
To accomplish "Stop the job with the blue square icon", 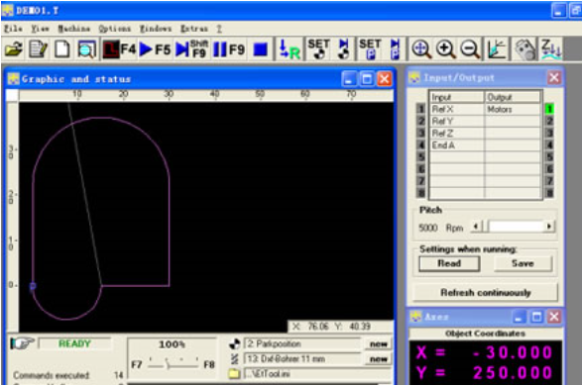I will click(x=260, y=49).
